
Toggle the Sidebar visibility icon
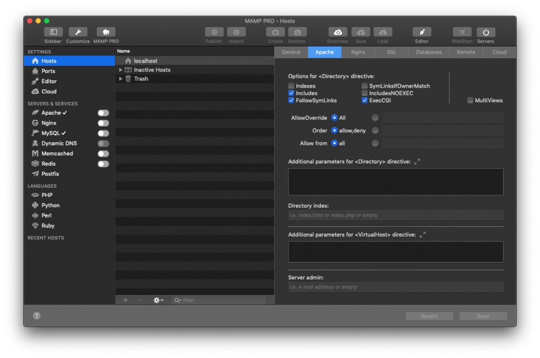tap(53, 32)
